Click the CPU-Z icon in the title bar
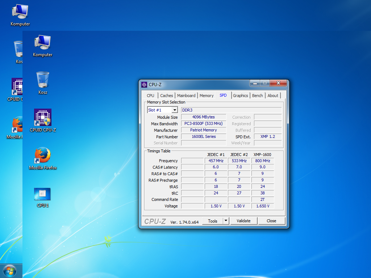Screen dimensions: 371x278 point(144,84)
